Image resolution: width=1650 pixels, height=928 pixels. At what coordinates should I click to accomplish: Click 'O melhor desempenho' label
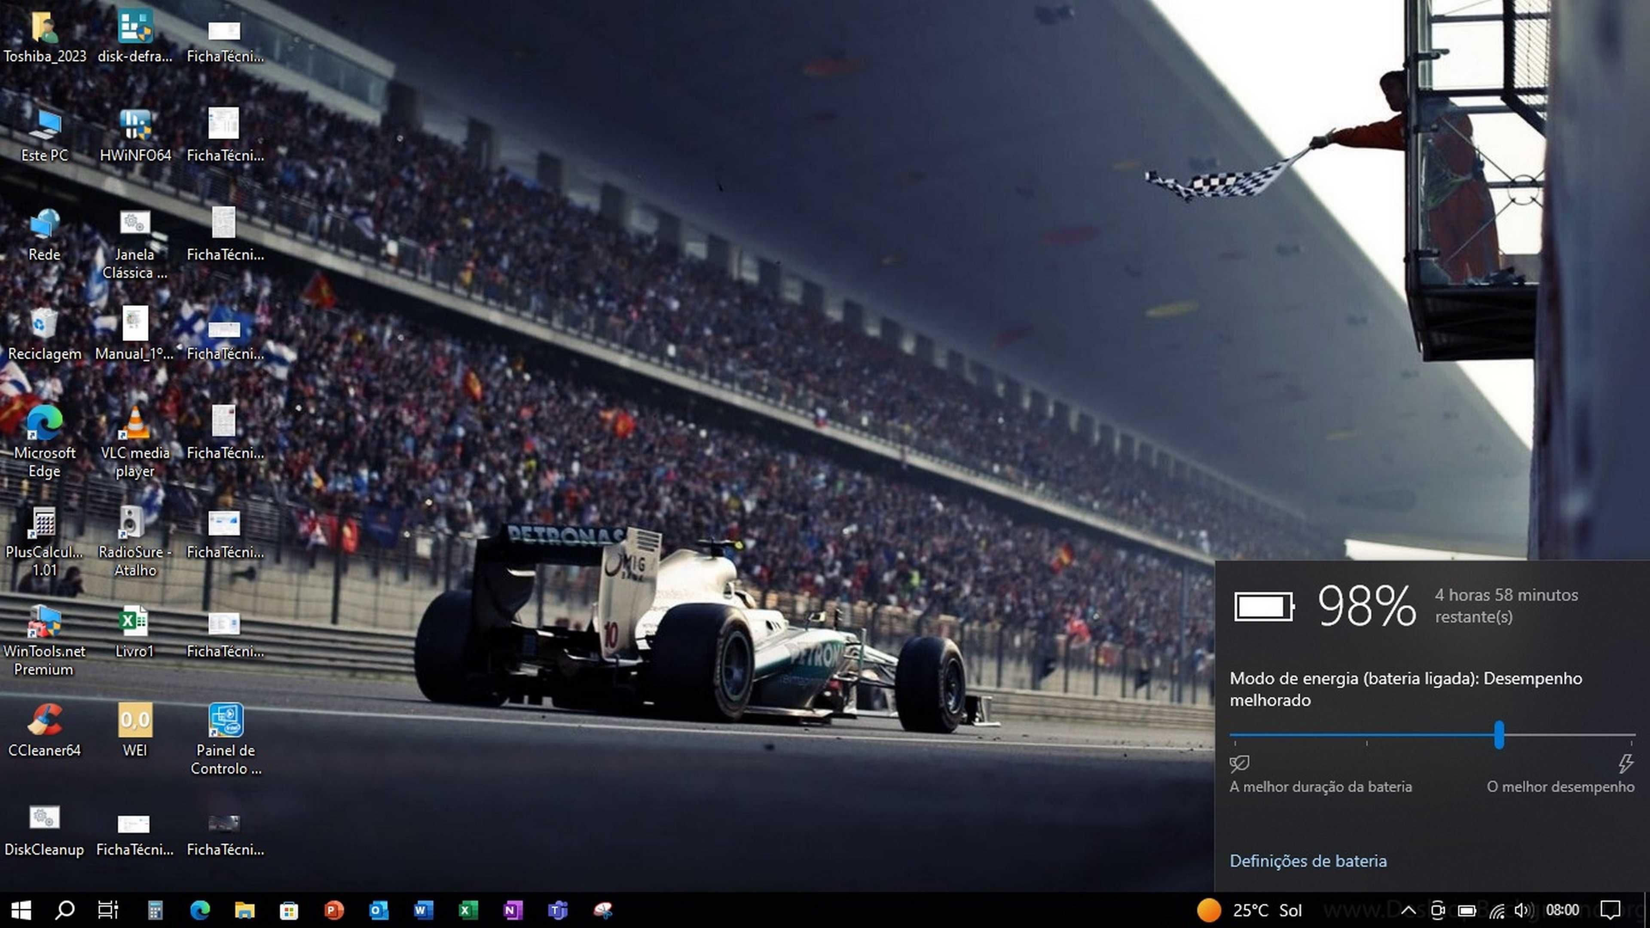point(1560,786)
